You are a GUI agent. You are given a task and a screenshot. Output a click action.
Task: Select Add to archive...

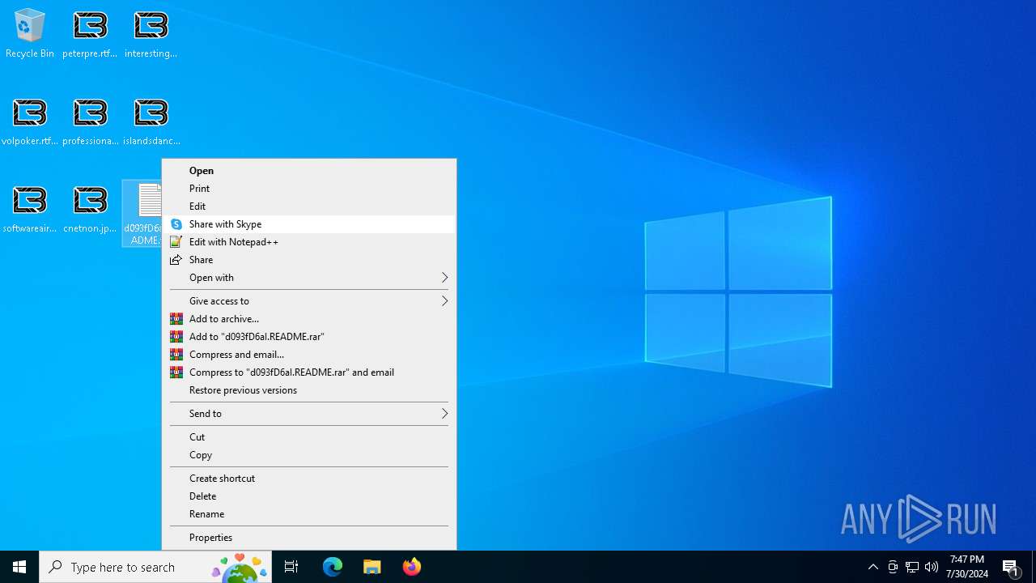[309, 319]
